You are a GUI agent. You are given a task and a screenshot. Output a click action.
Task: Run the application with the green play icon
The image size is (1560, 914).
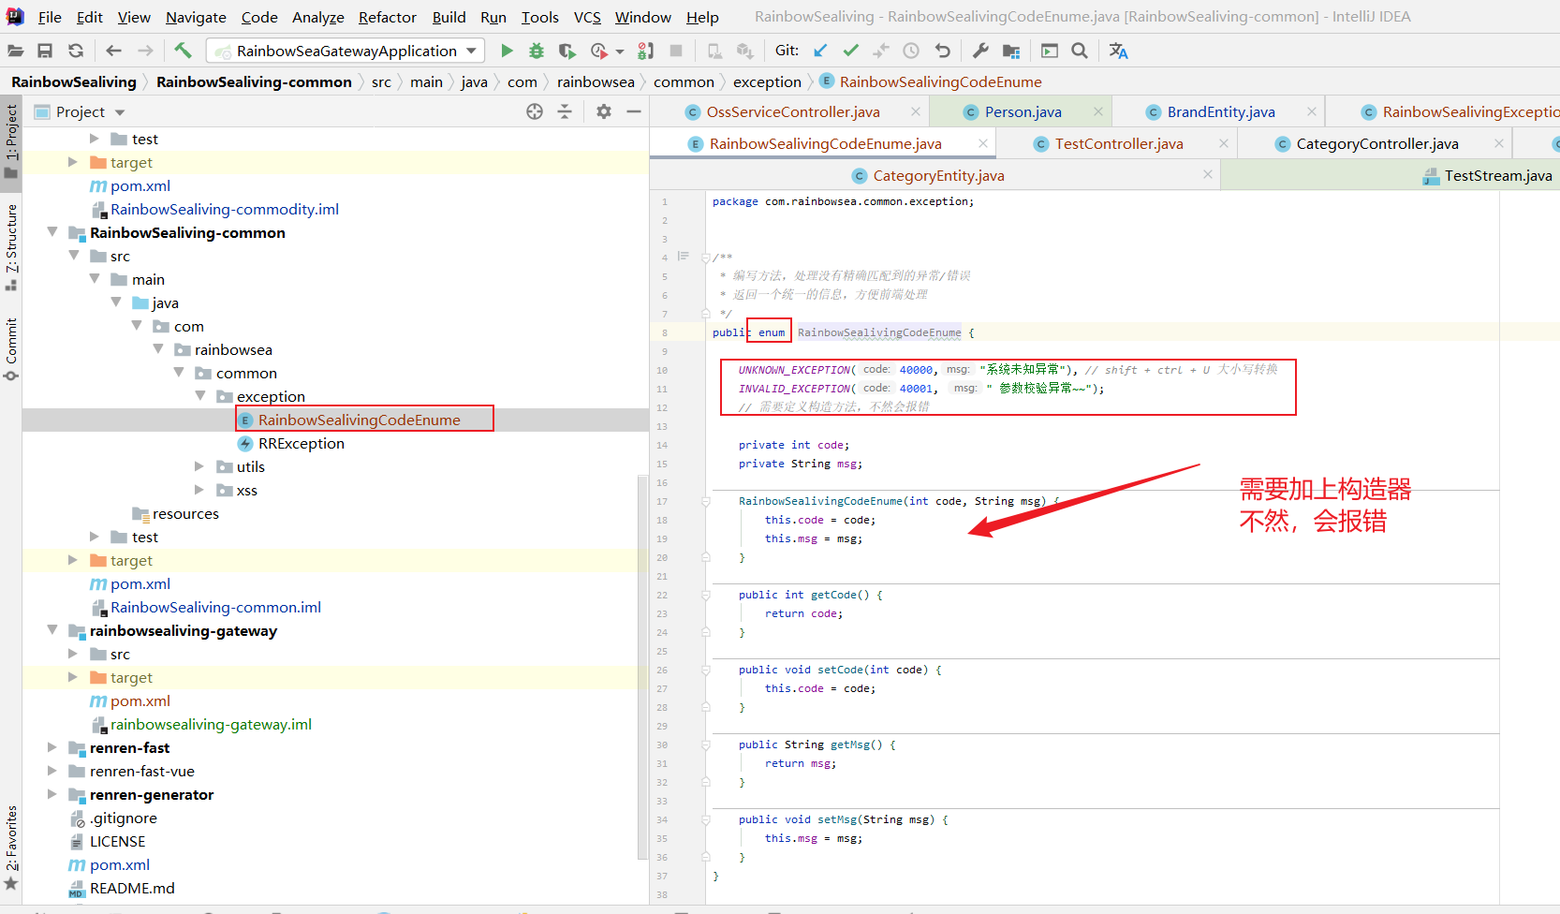(x=507, y=51)
